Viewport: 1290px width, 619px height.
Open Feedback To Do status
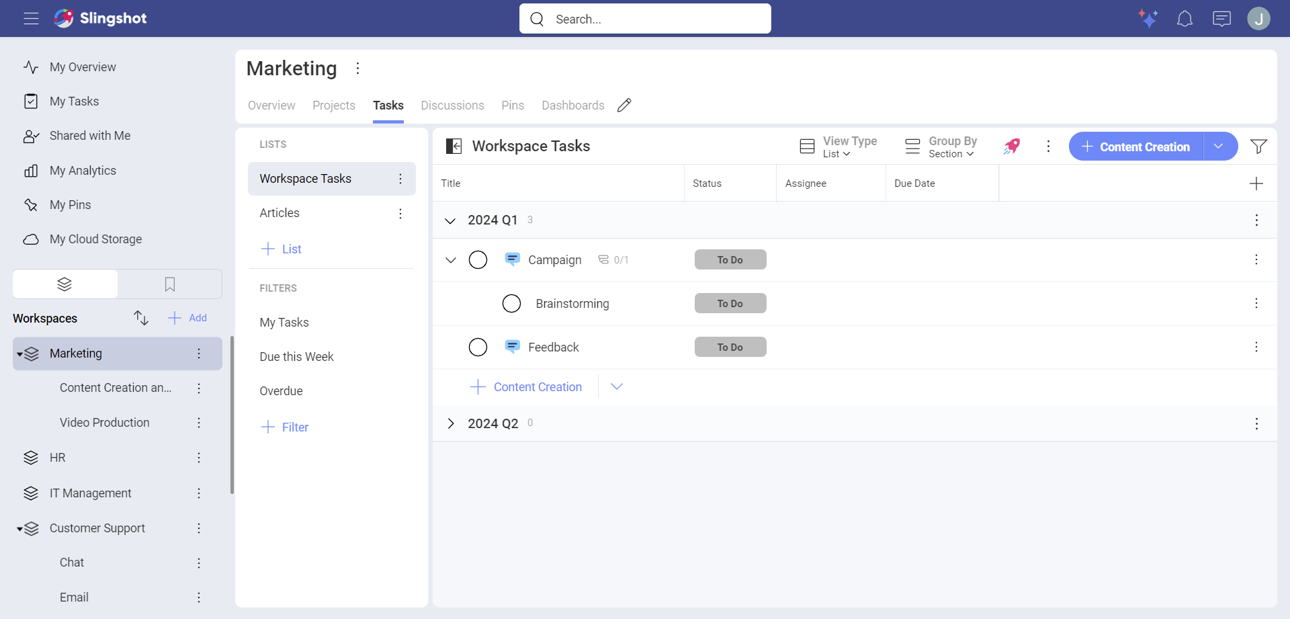730,347
